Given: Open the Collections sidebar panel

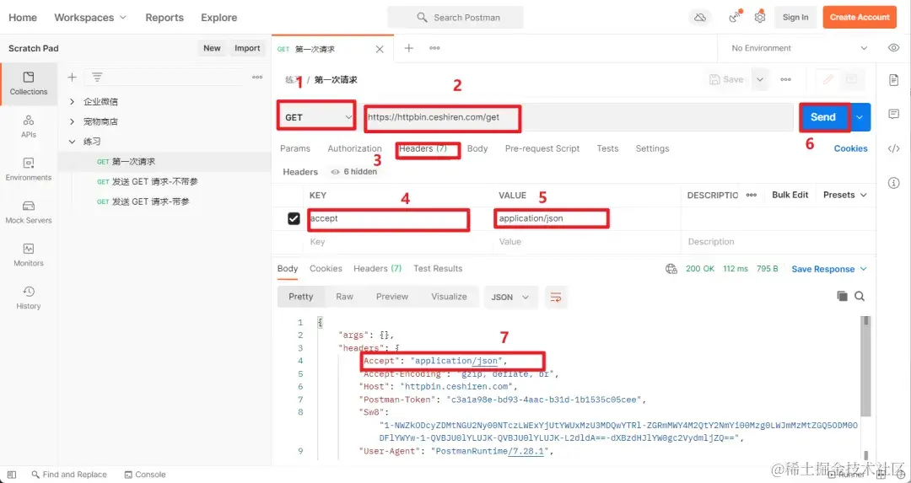Looking at the screenshot, I should pyautogui.click(x=29, y=83).
